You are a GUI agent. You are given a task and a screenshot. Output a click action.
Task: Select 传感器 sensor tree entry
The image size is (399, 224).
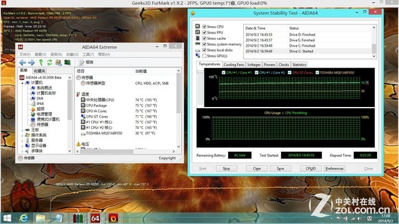coord(42,124)
